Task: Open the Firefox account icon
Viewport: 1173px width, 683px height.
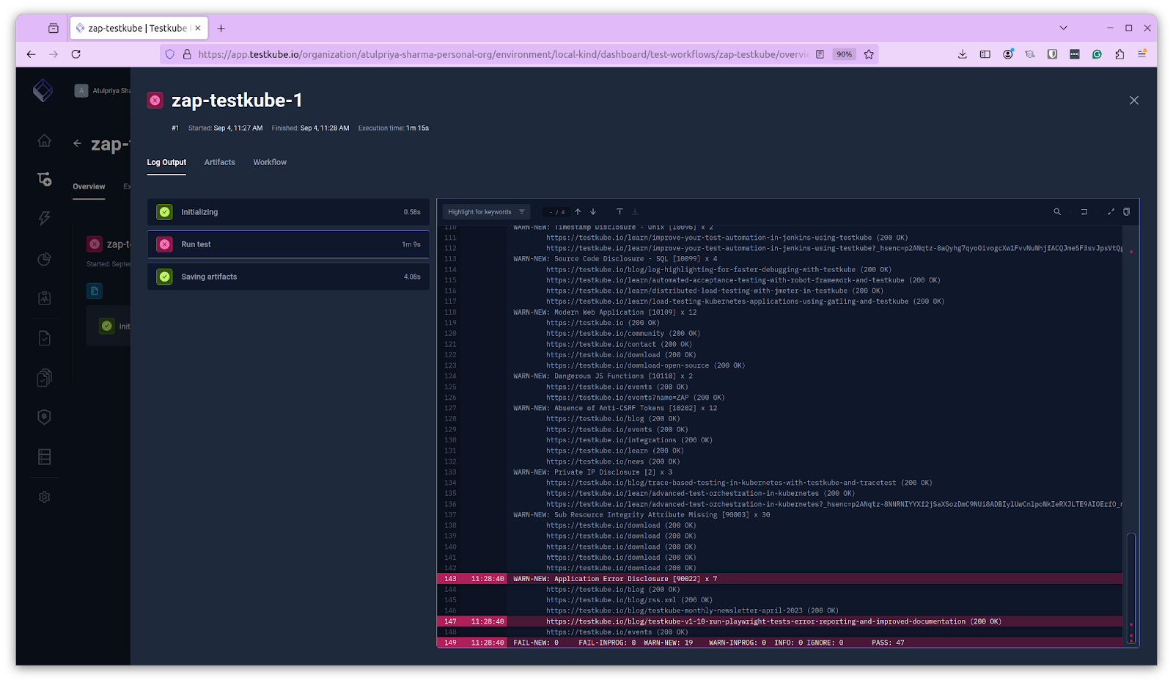Action: click(x=1008, y=54)
